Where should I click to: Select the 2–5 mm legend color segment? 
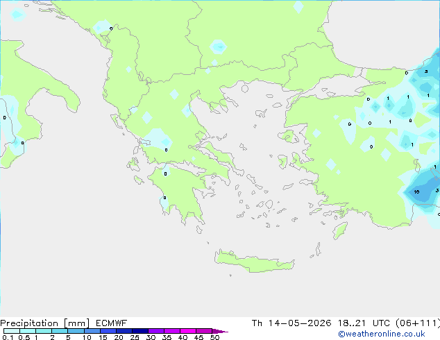click(x=60, y=331)
